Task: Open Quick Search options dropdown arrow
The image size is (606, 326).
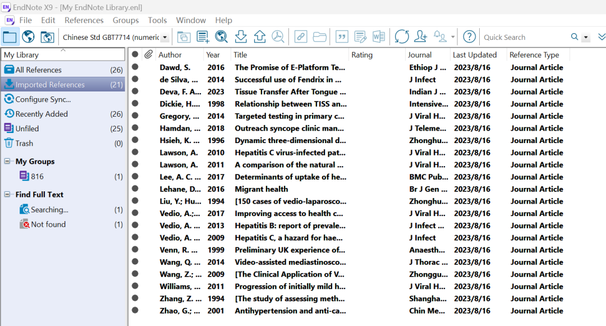Action: (586, 38)
